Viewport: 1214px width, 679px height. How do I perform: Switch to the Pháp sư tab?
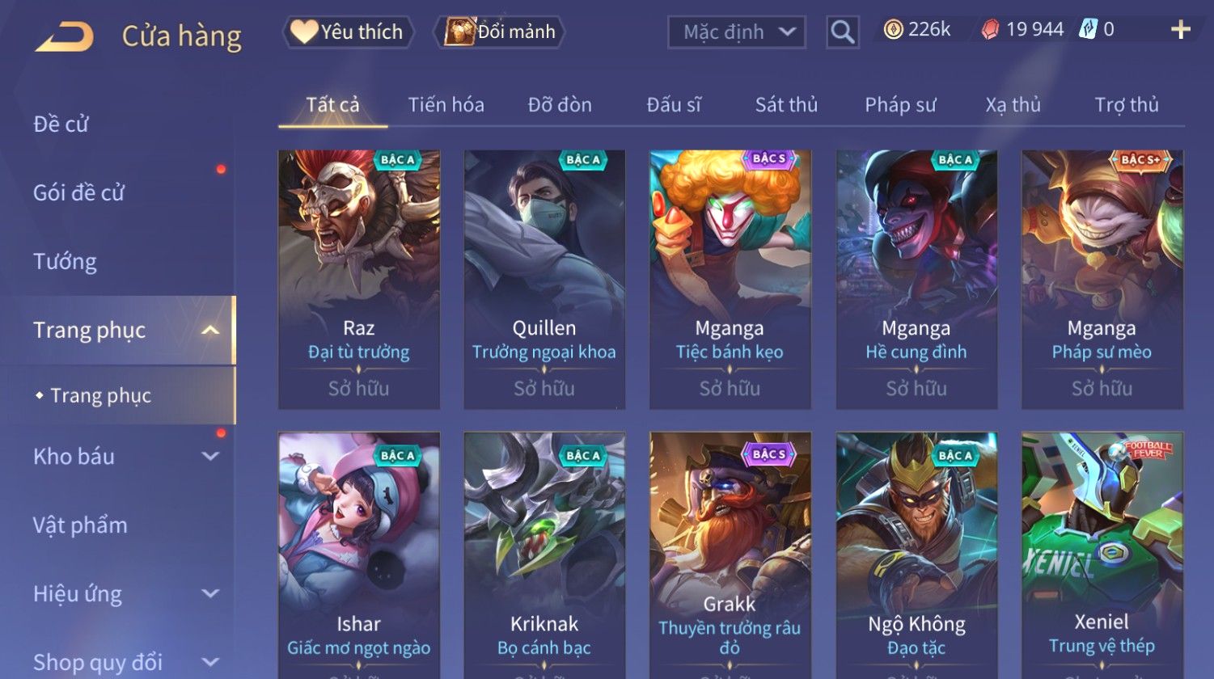pos(900,104)
